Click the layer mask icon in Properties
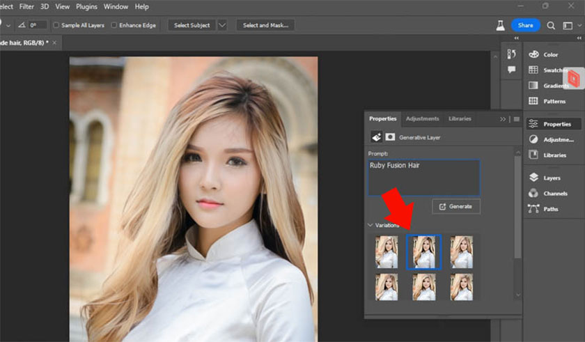 click(x=390, y=137)
